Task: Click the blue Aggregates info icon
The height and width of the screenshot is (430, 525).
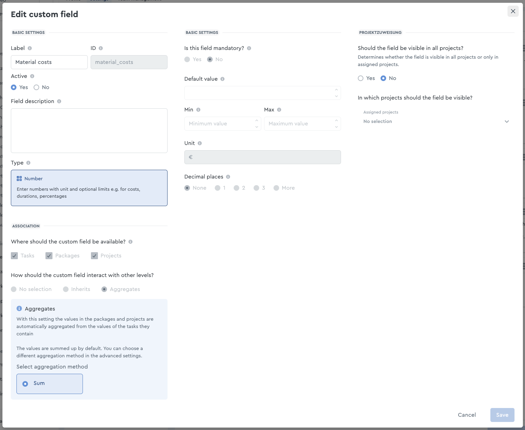Action: pos(19,308)
